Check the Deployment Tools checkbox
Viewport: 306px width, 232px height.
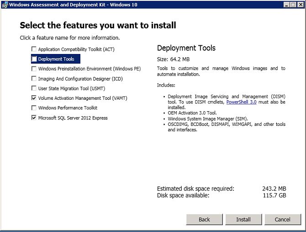34,59
